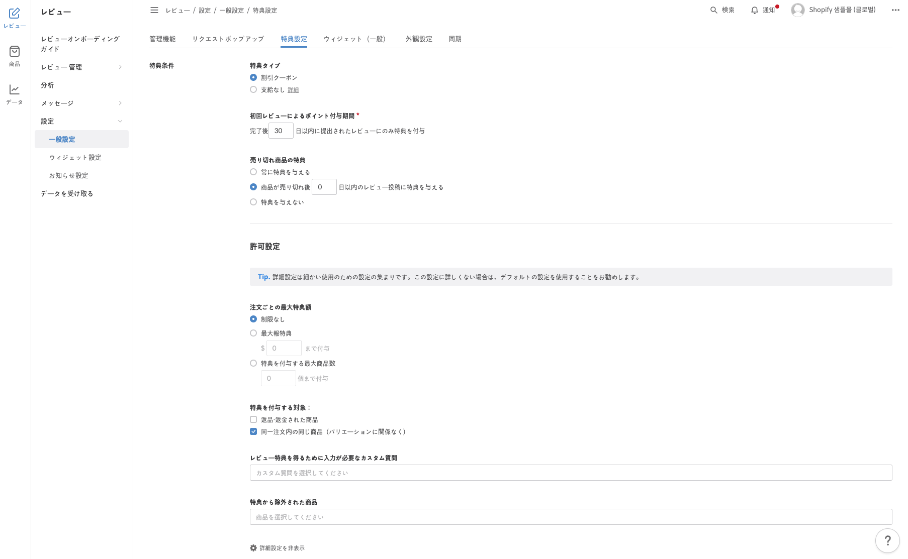Click the 詳細 link next to 支給なし

click(293, 90)
